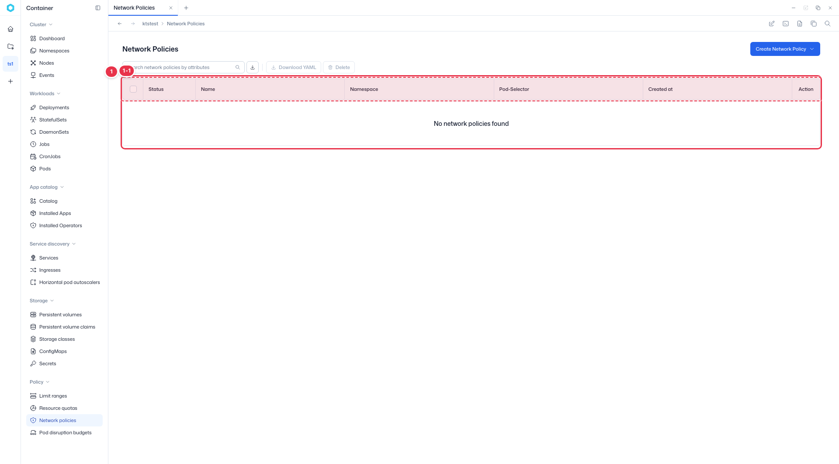
Task: Open a new tab with plus button
Action: point(186,8)
